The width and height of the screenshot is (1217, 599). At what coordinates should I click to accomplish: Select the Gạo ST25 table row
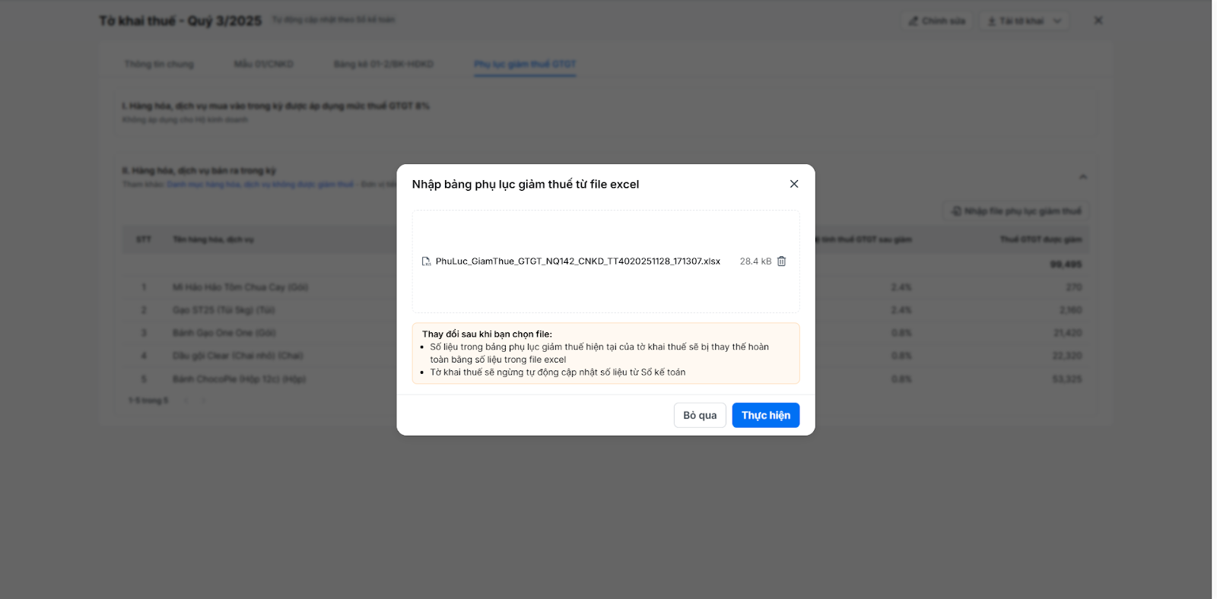coord(224,310)
